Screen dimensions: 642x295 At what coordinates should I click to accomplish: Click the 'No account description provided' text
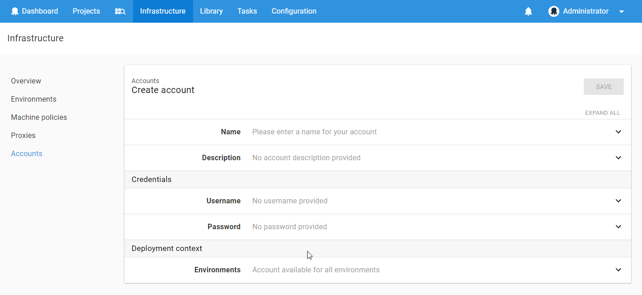306,158
